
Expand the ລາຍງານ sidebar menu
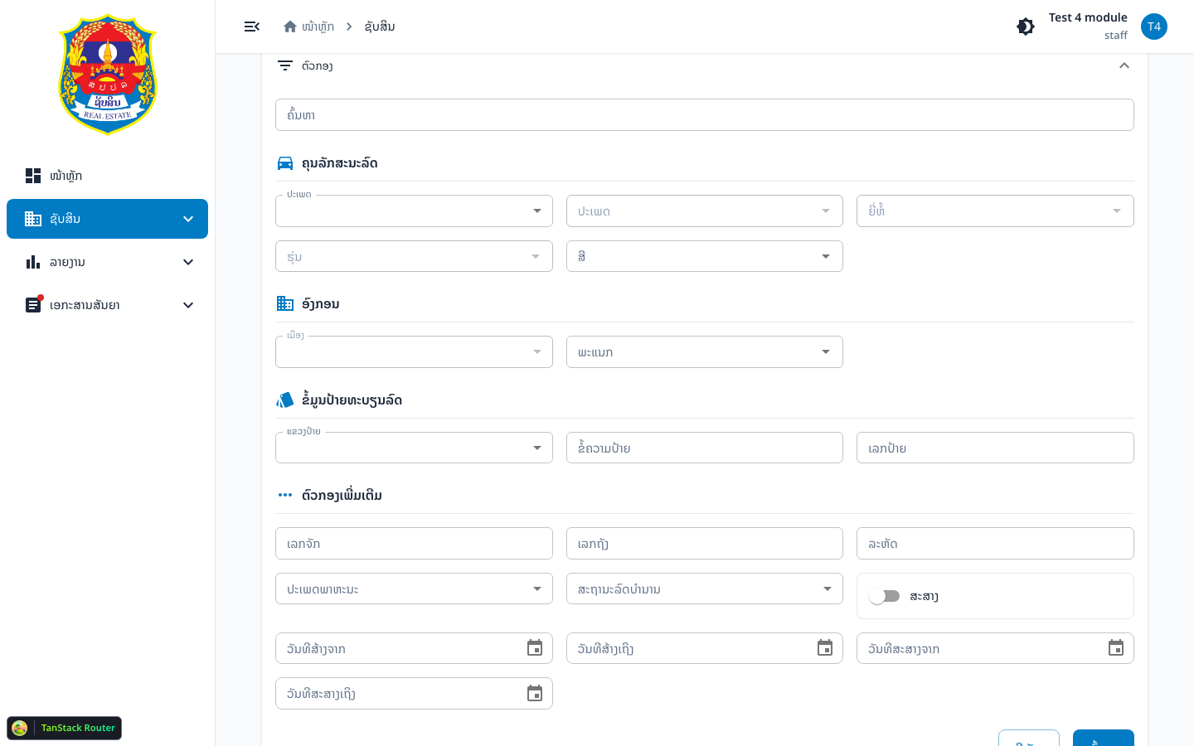pos(108,262)
